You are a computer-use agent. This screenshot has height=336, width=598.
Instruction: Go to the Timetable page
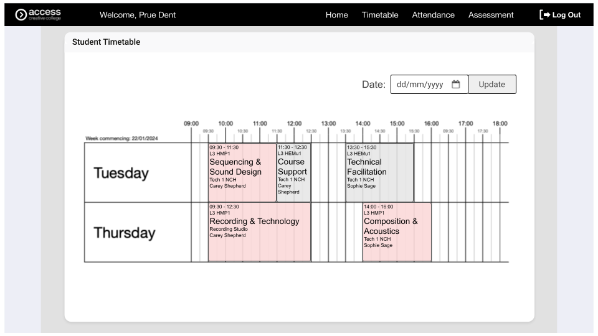(379, 15)
